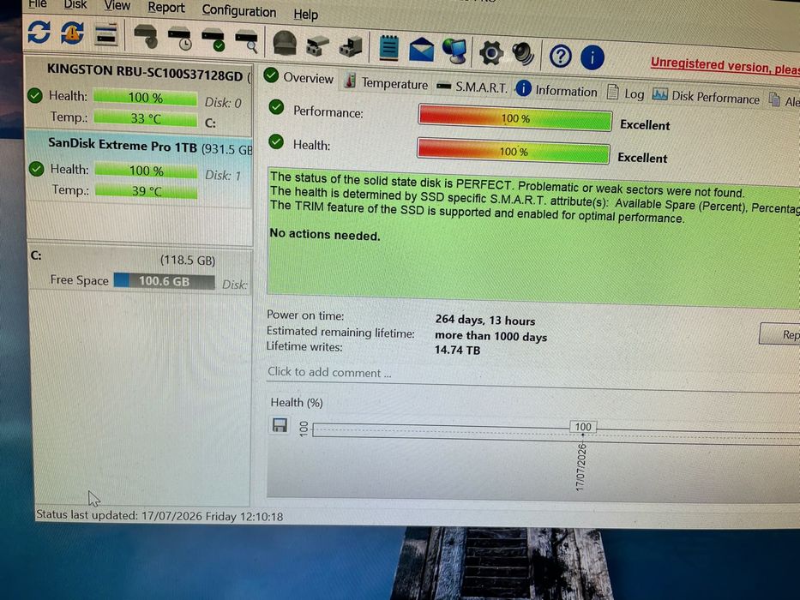Click Excellent label next to Performance
Image resolution: width=800 pixels, height=600 pixels.
645,125
